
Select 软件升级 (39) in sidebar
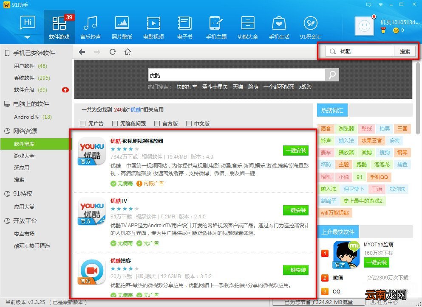point(31,90)
